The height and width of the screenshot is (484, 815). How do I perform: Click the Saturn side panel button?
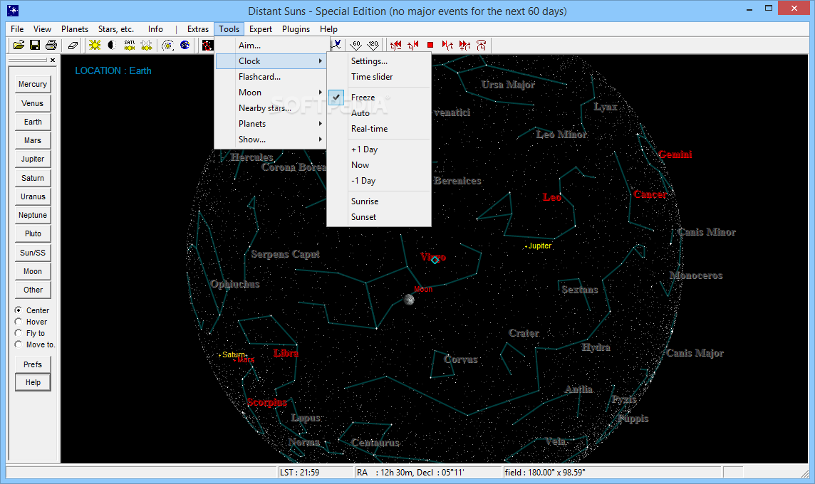click(x=33, y=178)
